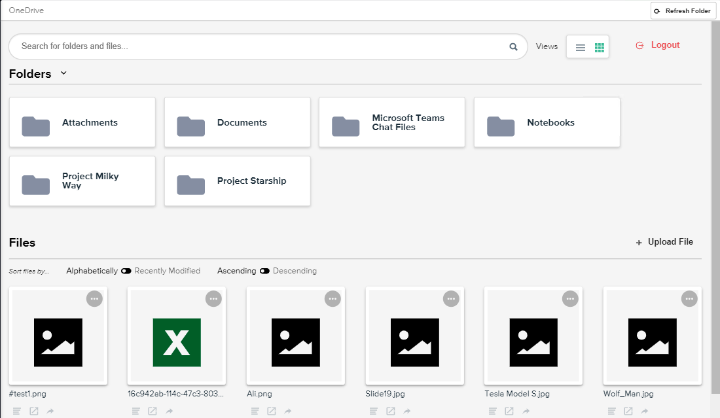Viewport: 720px width, 418px height.
Task: Click the file name "Wolf_Man.jpg"
Action: [628, 394]
